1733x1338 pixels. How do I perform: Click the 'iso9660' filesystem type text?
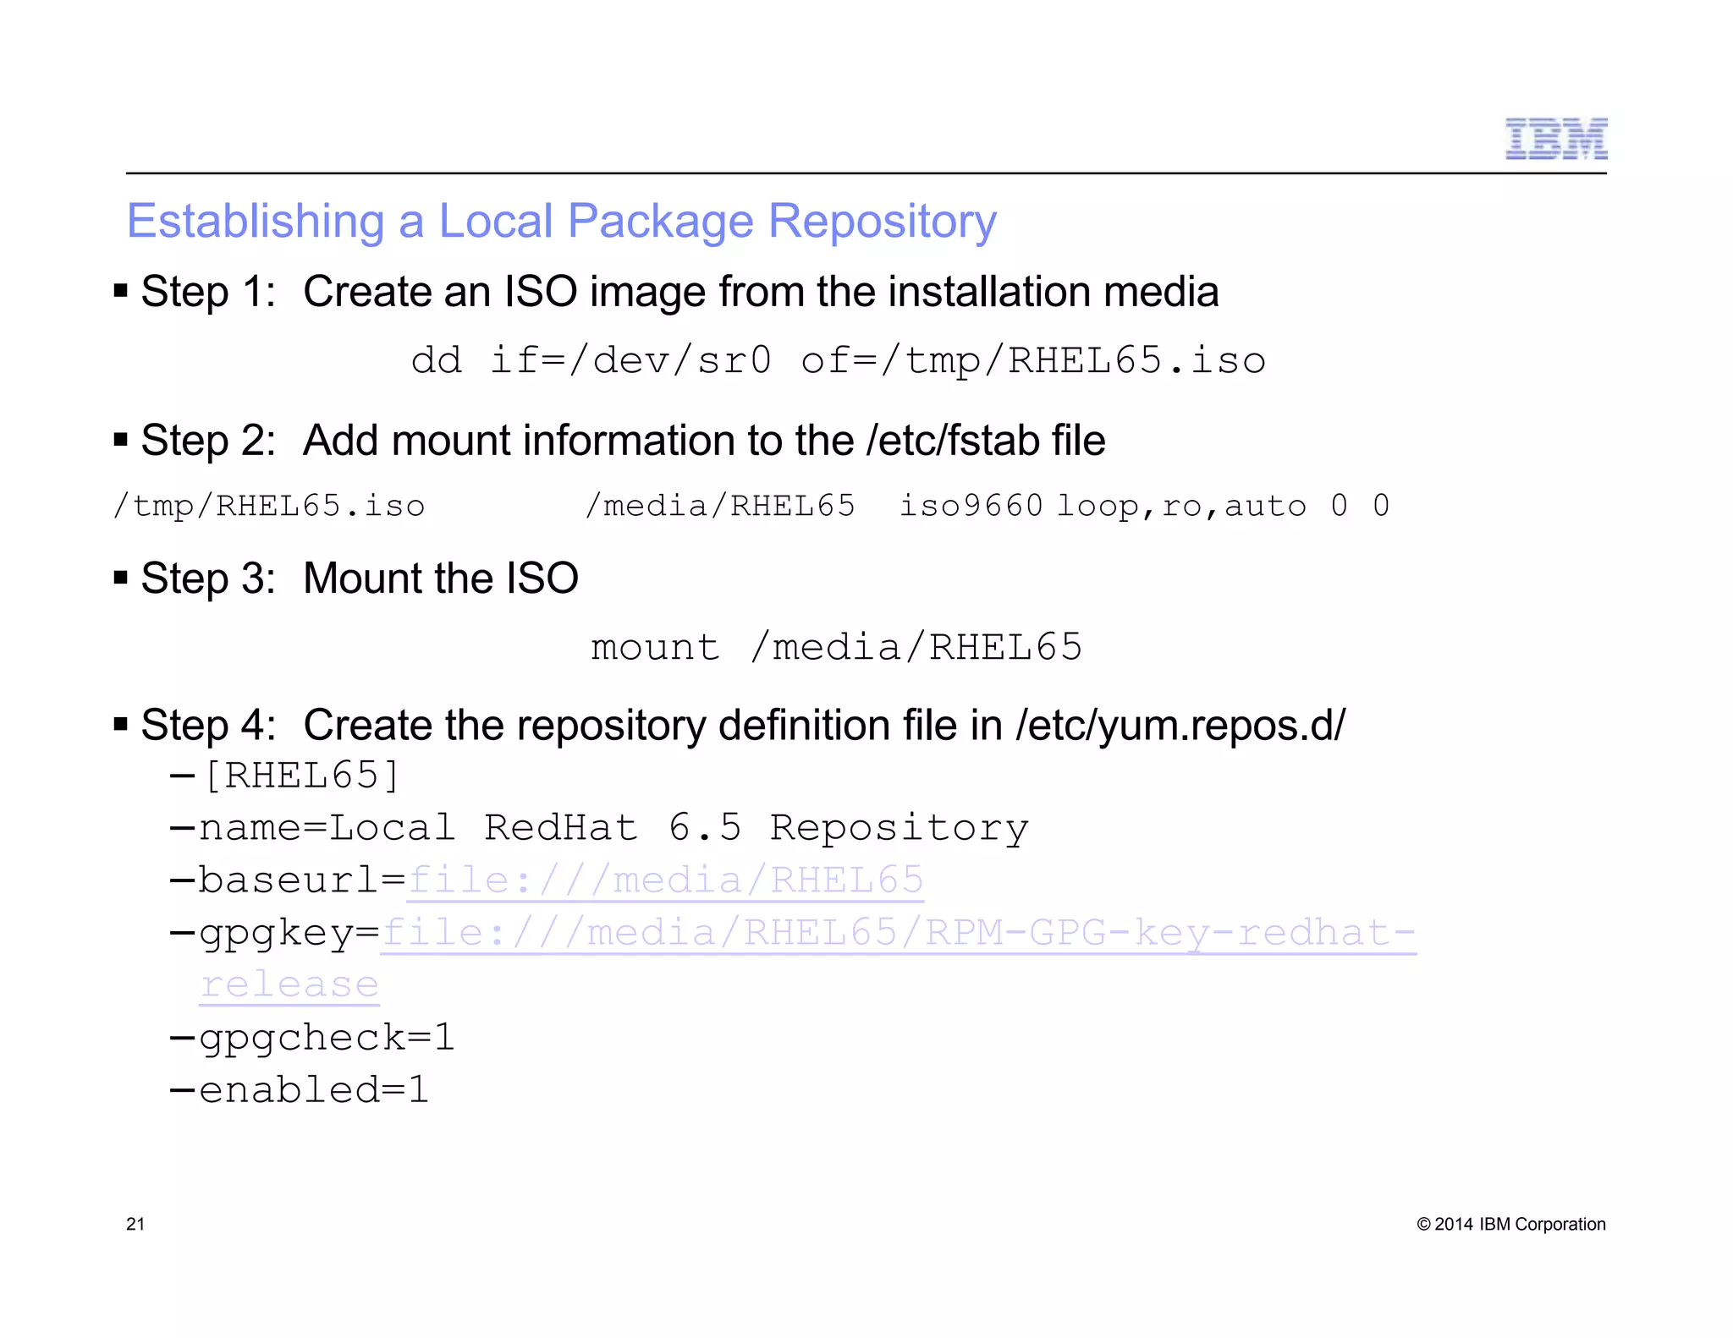point(971,506)
